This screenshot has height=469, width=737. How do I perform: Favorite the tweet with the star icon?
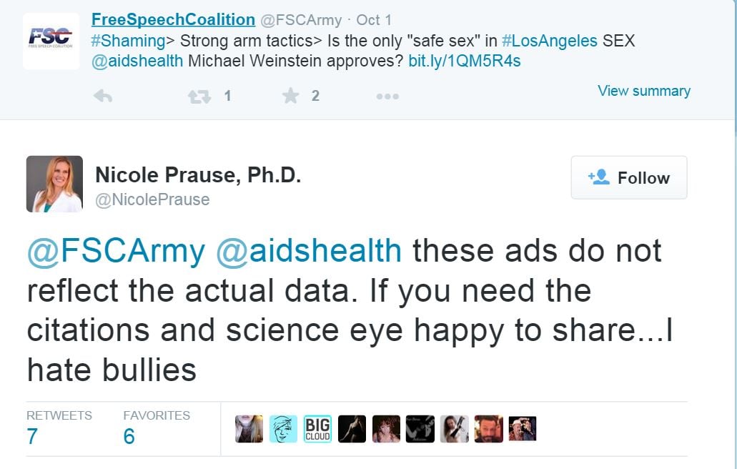pos(290,96)
